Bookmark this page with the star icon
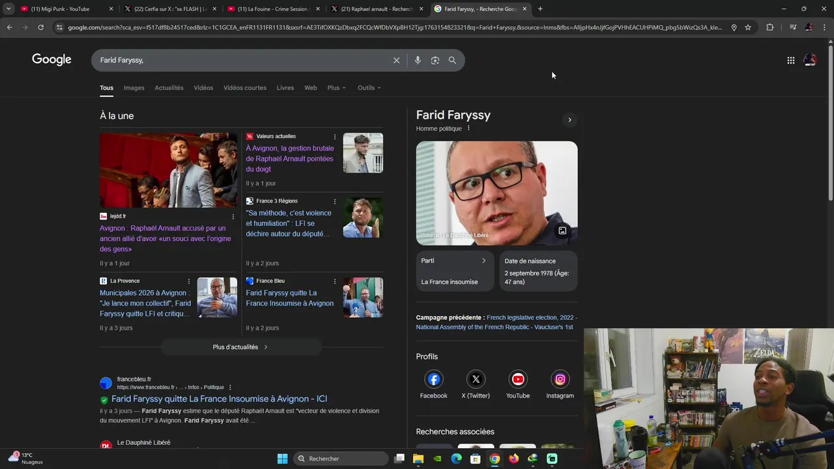 click(x=748, y=27)
